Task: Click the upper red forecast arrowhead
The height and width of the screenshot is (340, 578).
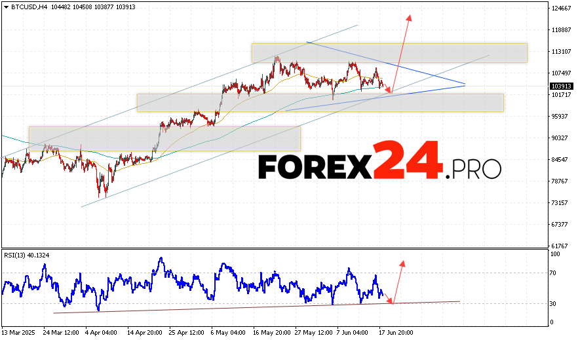Action: (410, 18)
